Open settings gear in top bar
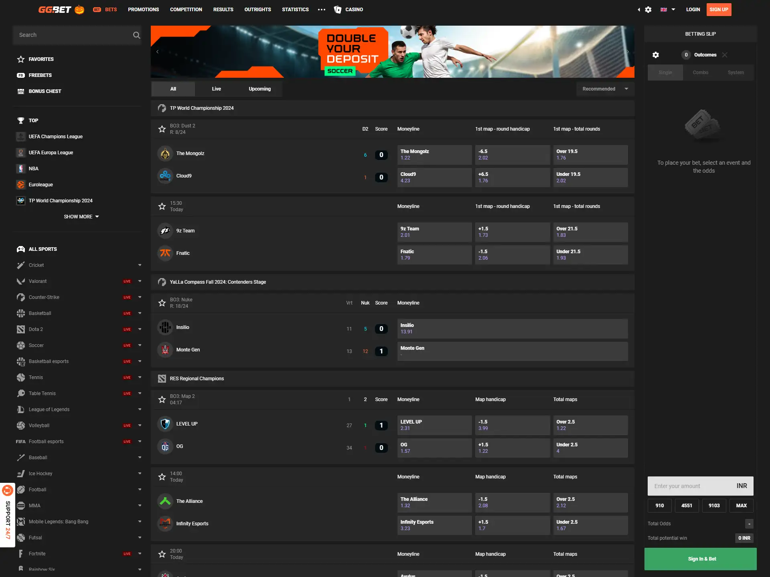Screen dimensions: 770x577 tap(648, 10)
